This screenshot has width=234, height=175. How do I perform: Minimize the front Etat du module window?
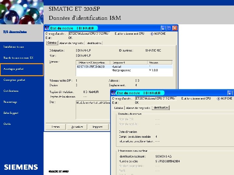tap(230, 93)
